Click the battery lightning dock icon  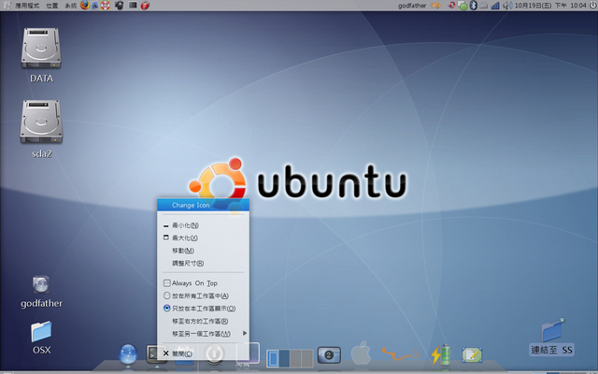pyautogui.click(x=441, y=353)
